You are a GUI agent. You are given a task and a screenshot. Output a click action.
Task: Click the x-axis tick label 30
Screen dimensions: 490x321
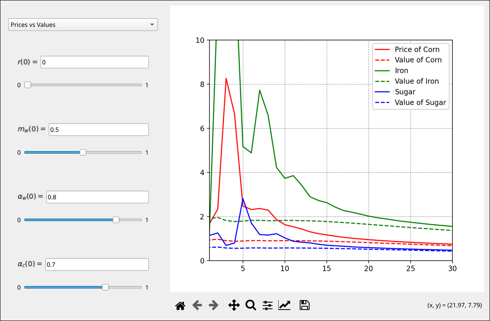[452, 269]
